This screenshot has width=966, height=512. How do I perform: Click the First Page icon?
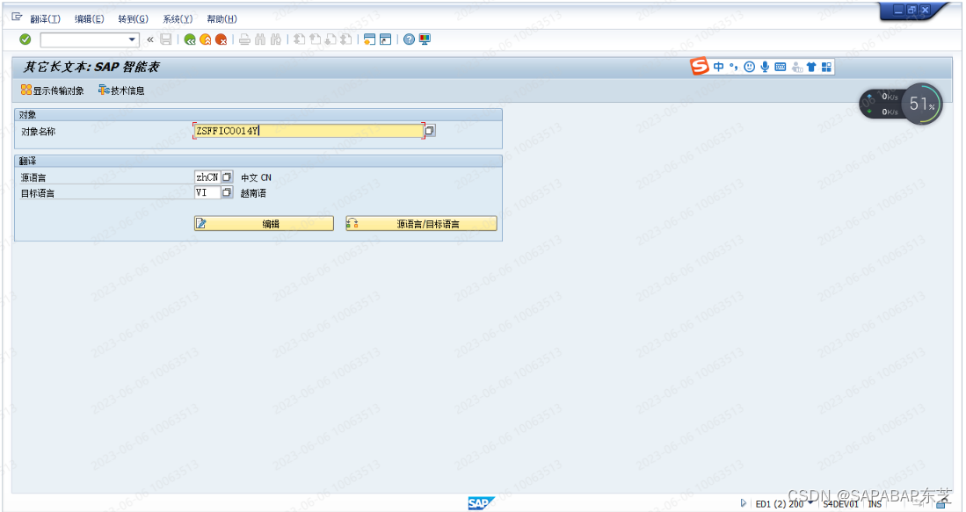300,40
